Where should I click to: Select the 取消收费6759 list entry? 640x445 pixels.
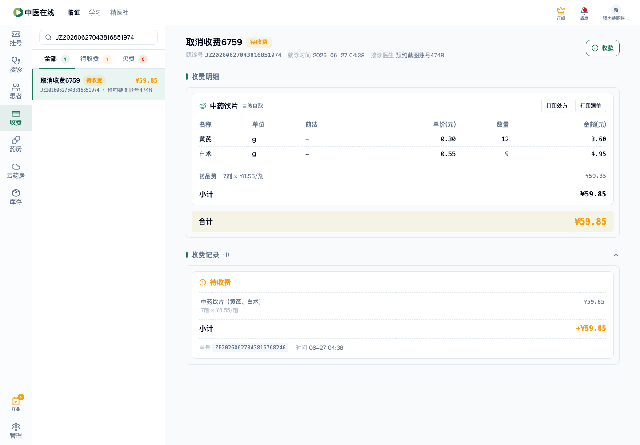(99, 84)
